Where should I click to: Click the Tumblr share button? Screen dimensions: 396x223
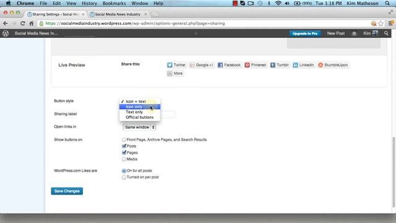pos(280,65)
